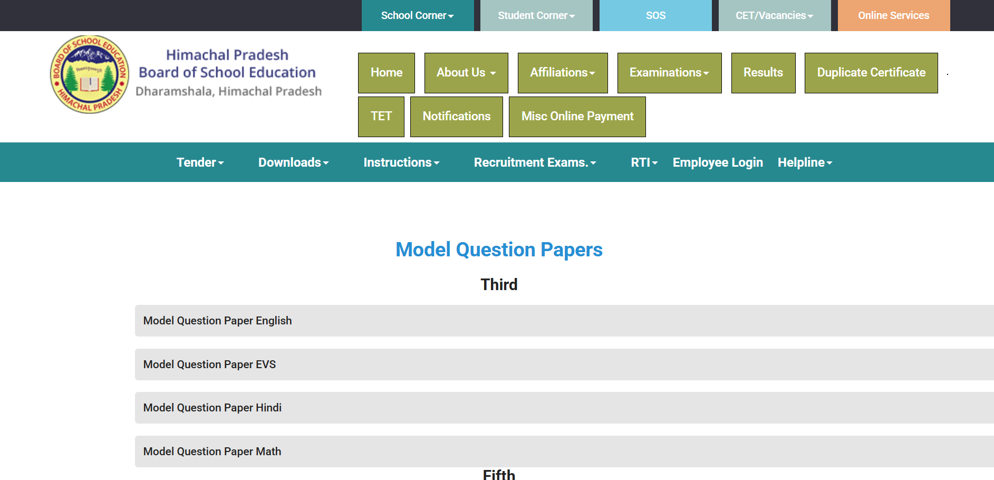Open the Affiliations dropdown
The image size is (994, 480).
pyautogui.click(x=563, y=73)
